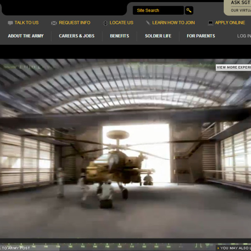Click the Log In link
Image resolution: width=251 pixels, height=251 pixels.
click(x=244, y=36)
